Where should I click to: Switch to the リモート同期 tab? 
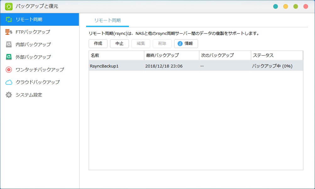click(x=108, y=20)
